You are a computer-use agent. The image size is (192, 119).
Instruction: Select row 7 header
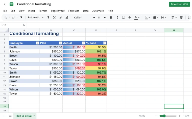[4, 60]
